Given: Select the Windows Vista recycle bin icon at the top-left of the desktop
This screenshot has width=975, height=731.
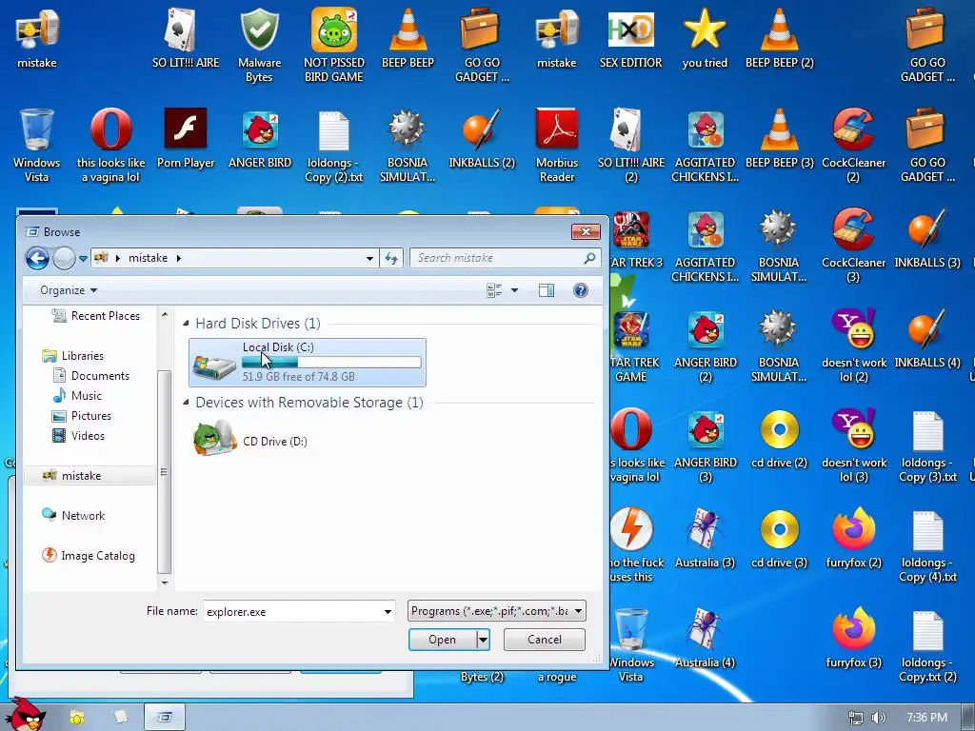Looking at the screenshot, I should point(37,145).
